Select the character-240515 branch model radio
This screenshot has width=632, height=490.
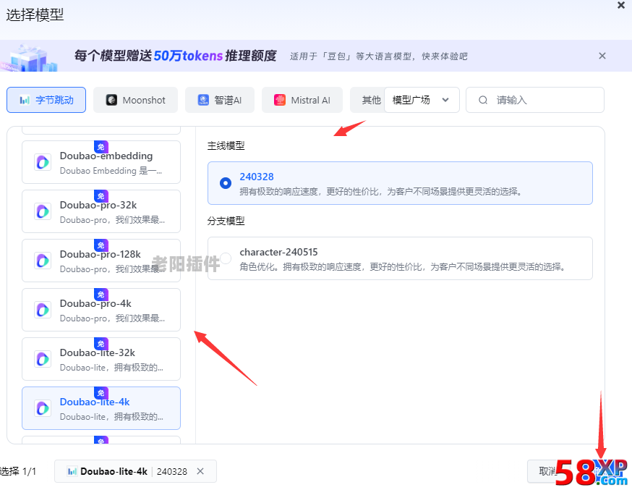pos(225,258)
